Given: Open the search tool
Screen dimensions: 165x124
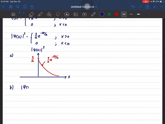Looking at the screenshot, I should click(18, 7).
